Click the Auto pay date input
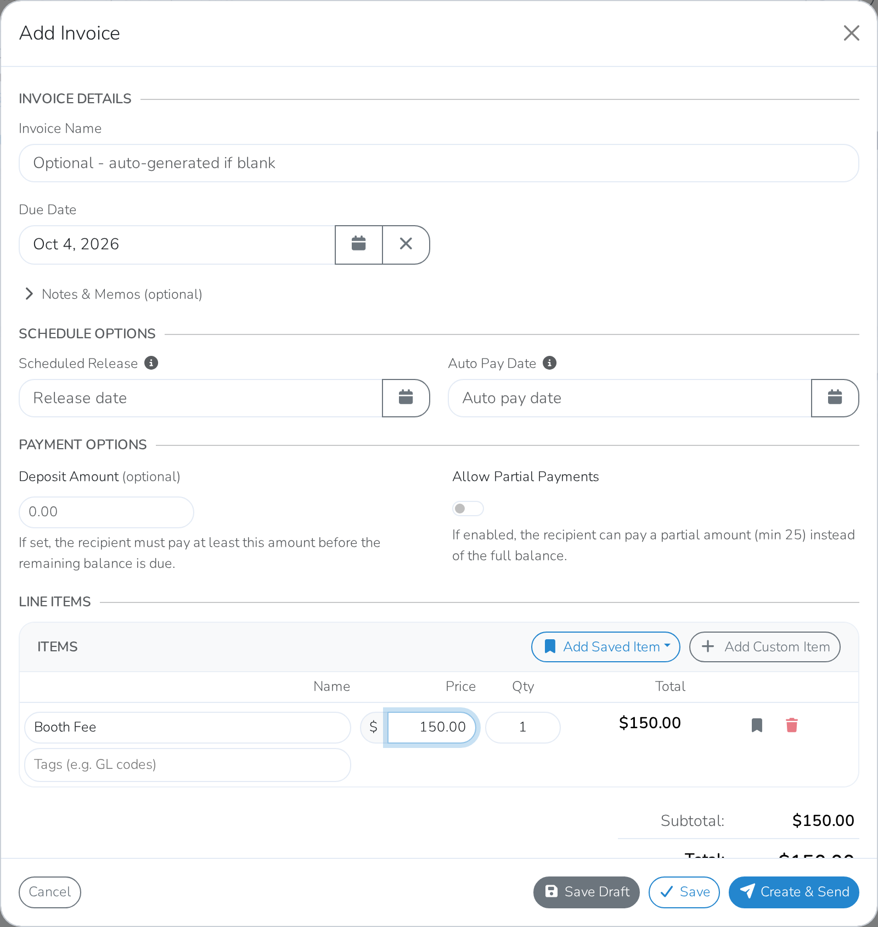Screen dimensions: 878x927 pyautogui.click(x=630, y=398)
